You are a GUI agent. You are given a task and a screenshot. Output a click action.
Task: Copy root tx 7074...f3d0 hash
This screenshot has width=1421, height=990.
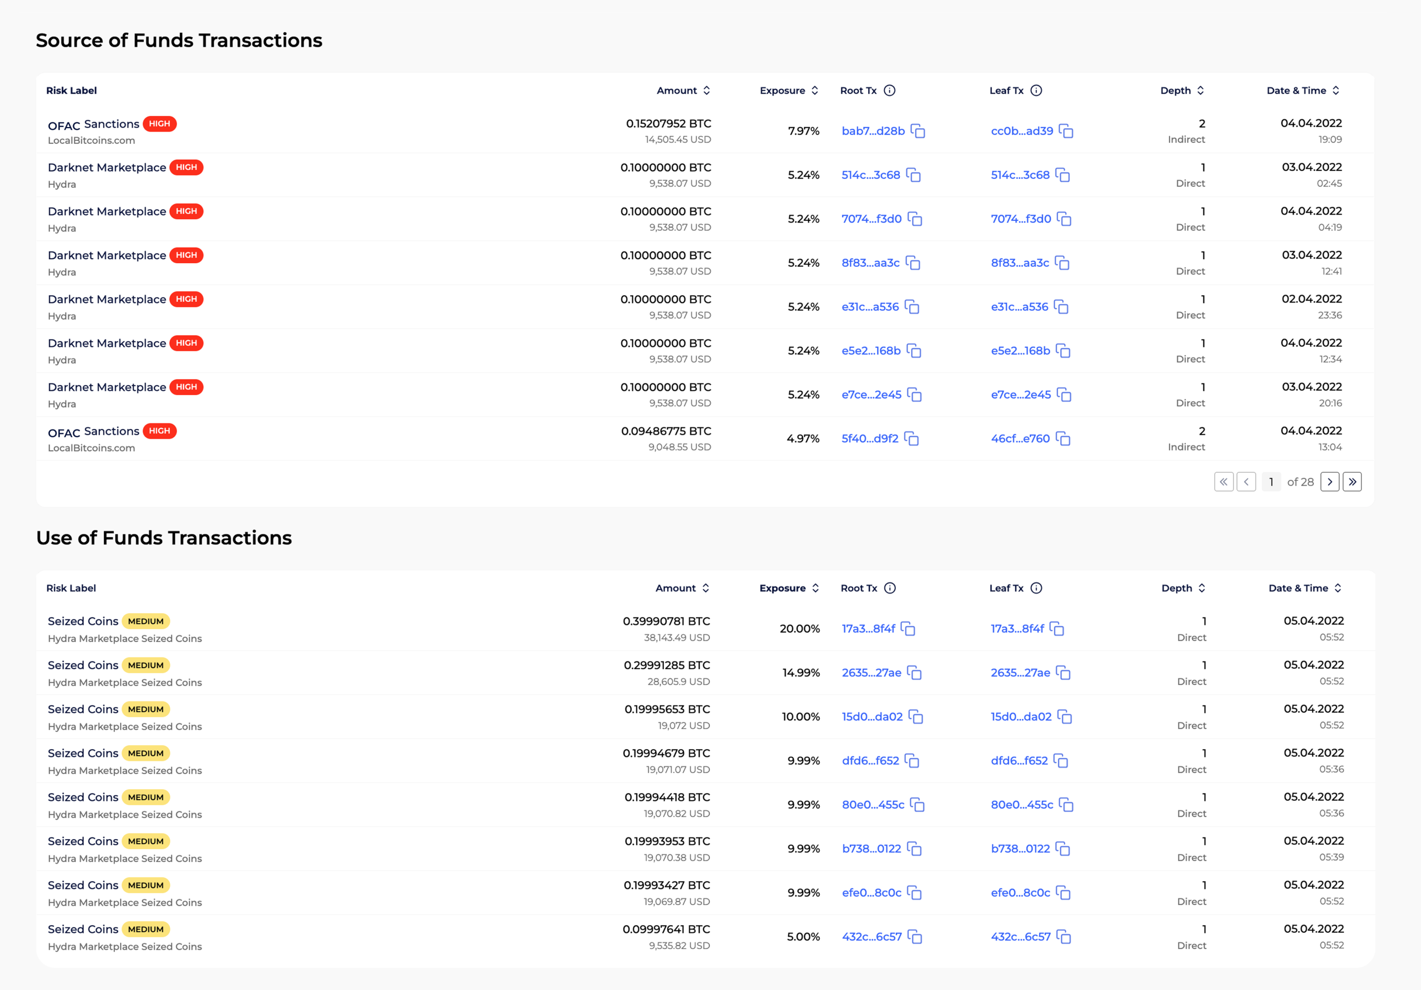click(x=915, y=219)
